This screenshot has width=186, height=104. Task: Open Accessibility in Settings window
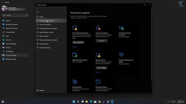click(x=15, y=51)
